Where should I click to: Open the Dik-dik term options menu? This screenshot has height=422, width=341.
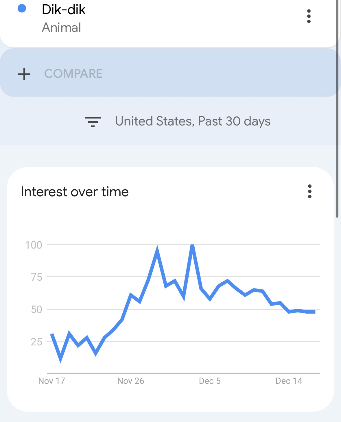pyautogui.click(x=309, y=16)
